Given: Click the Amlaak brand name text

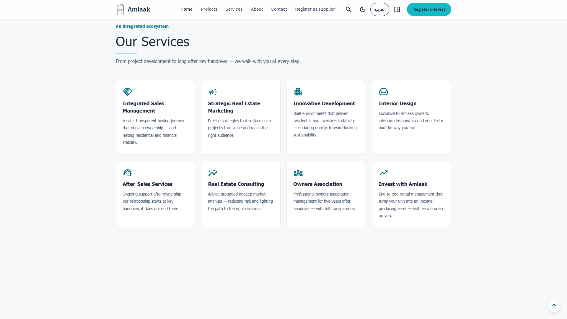Looking at the screenshot, I should pos(139,9).
